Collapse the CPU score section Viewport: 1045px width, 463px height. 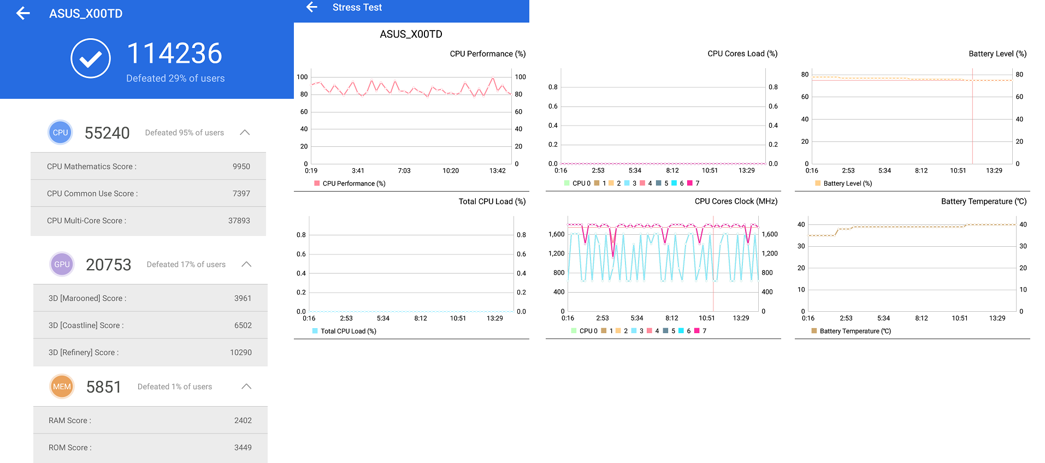click(245, 133)
